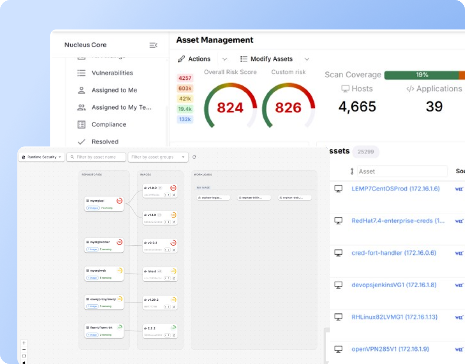Click host icon for LEMP7CentOSProd row
This screenshot has height=364, width=465.
pos(338,188)
